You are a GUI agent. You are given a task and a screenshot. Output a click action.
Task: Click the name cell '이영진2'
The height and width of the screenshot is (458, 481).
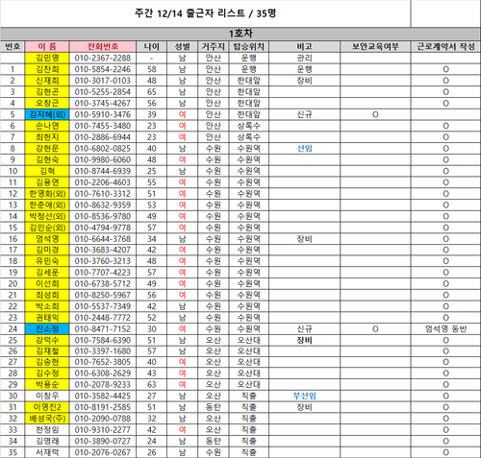pyautogui.click(x=47, y=407)
